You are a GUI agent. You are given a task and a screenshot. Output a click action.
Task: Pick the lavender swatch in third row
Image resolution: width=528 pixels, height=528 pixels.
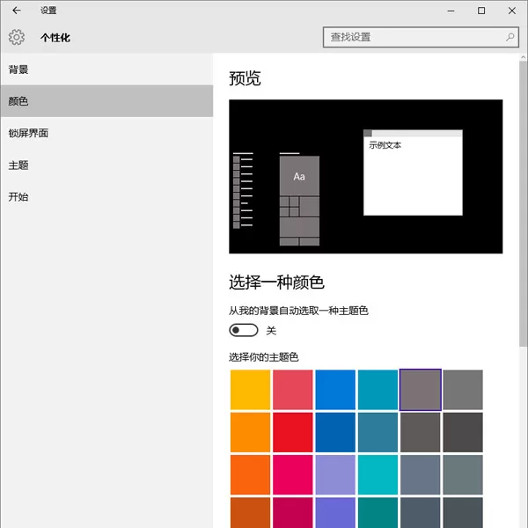[335, 475]
